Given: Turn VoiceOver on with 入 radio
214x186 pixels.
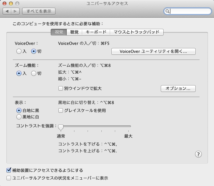Looking at the screenshot, I should 19,51.
